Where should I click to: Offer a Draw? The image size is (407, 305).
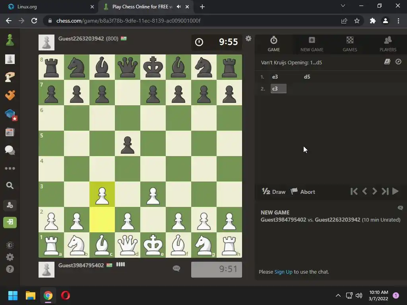click(273, 192)
